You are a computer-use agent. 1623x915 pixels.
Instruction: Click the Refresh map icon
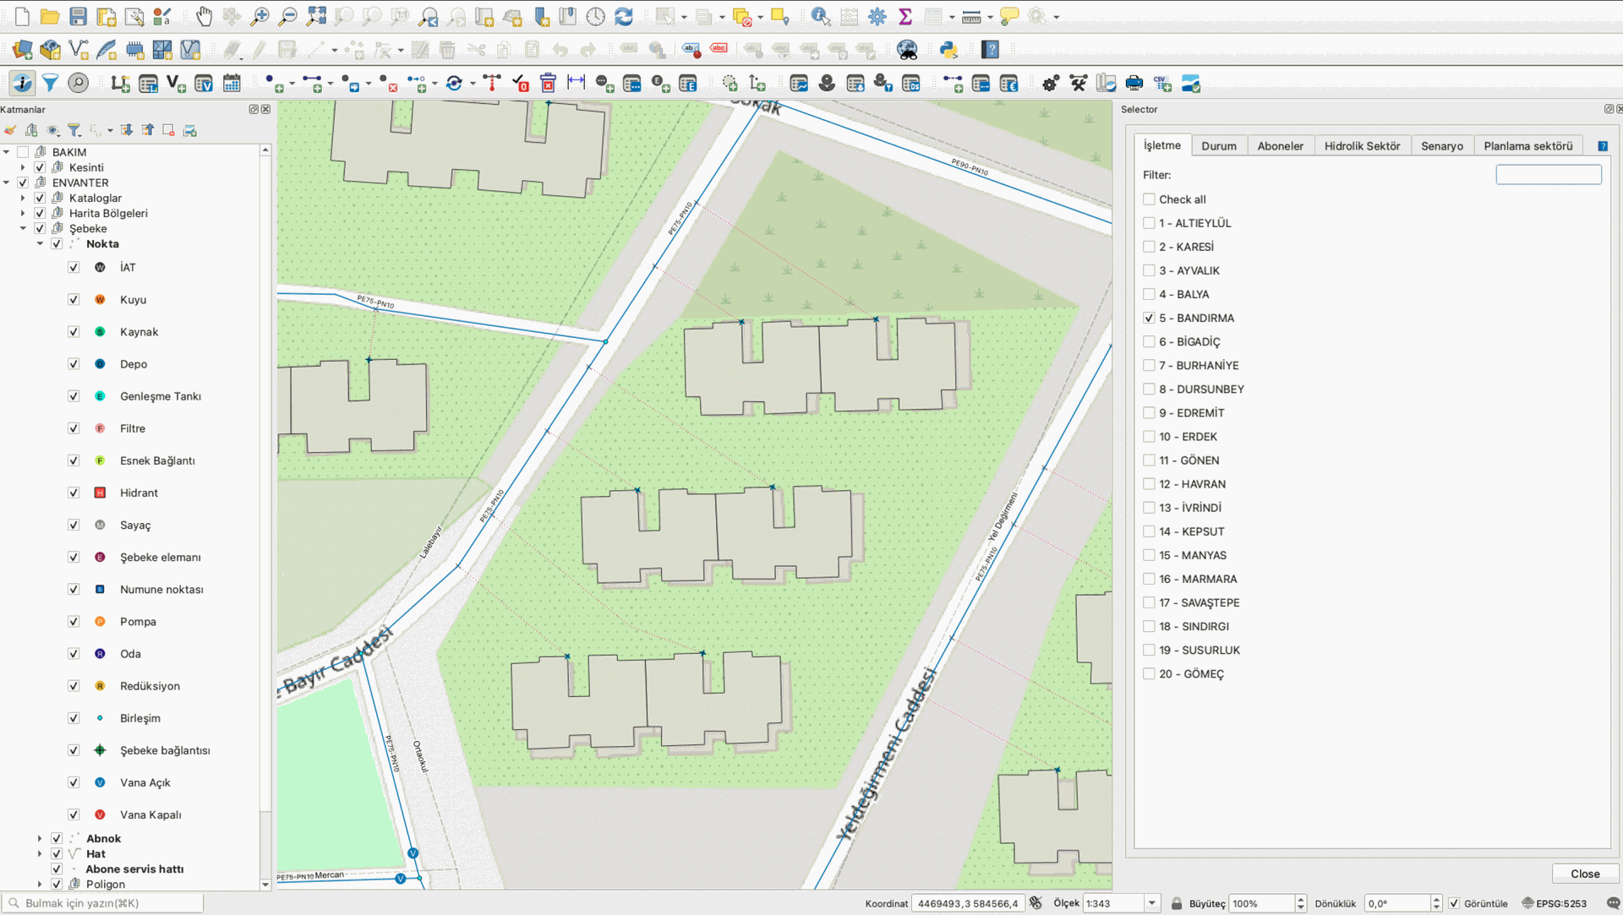pos(624,16)
